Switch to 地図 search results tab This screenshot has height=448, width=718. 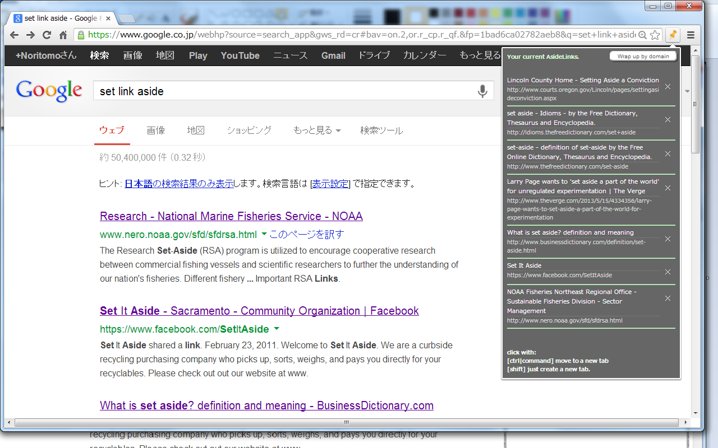196,130
